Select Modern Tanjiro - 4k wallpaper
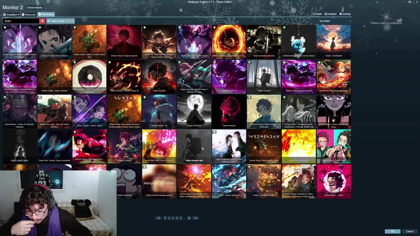Image resolution: width=420 pixels, height=236 pixels. point(159,112)
